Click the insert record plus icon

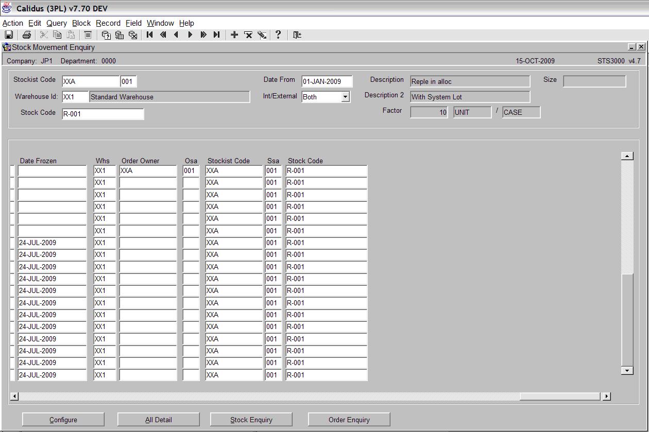[x=234, y=35]
